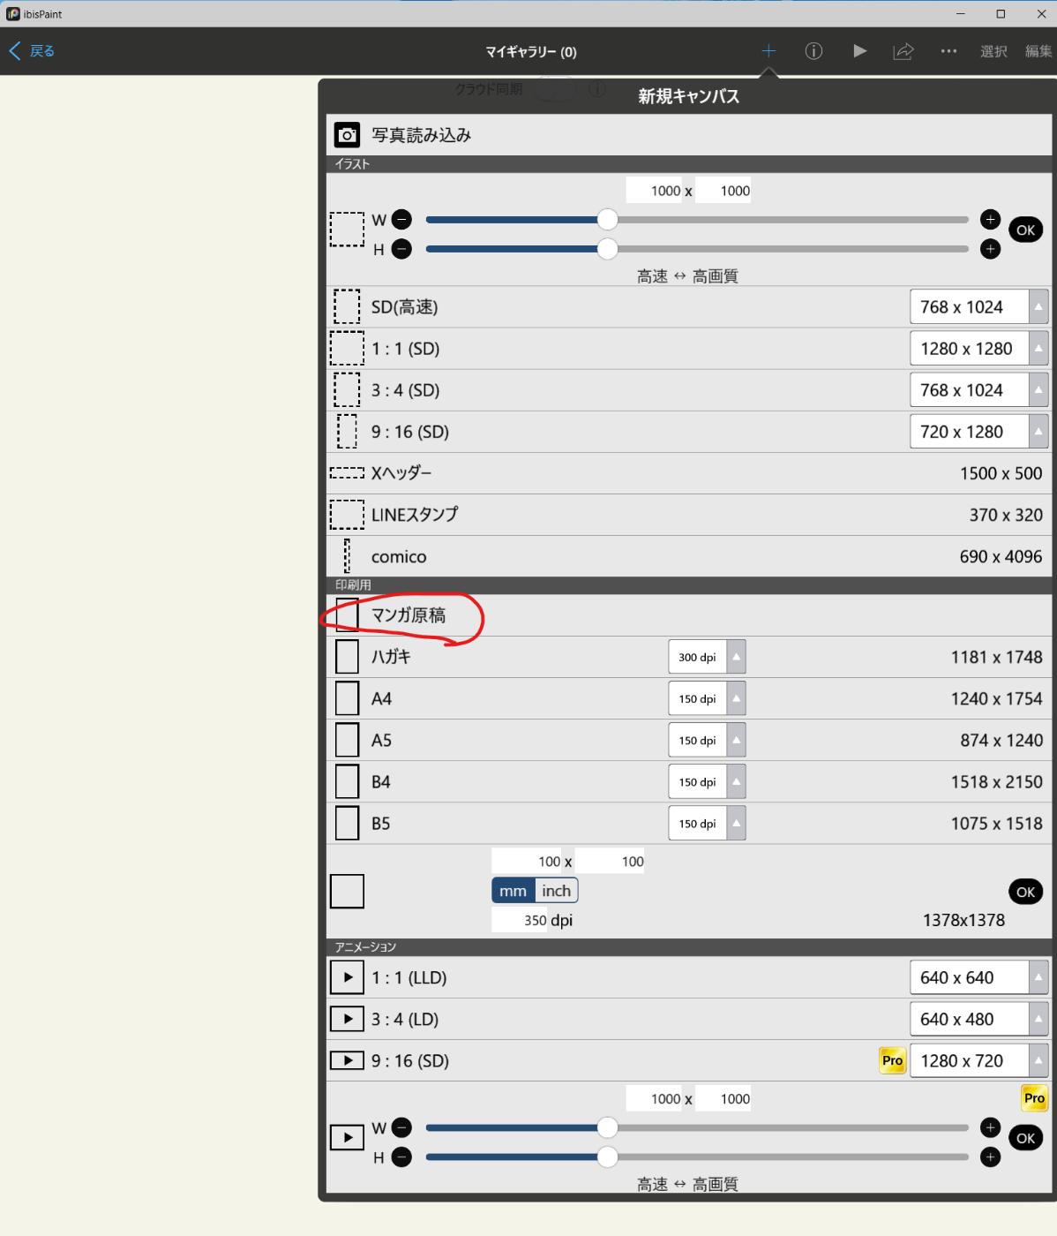Click the Pro badge beside 1280 x 720

click(x=892, y=1060)
